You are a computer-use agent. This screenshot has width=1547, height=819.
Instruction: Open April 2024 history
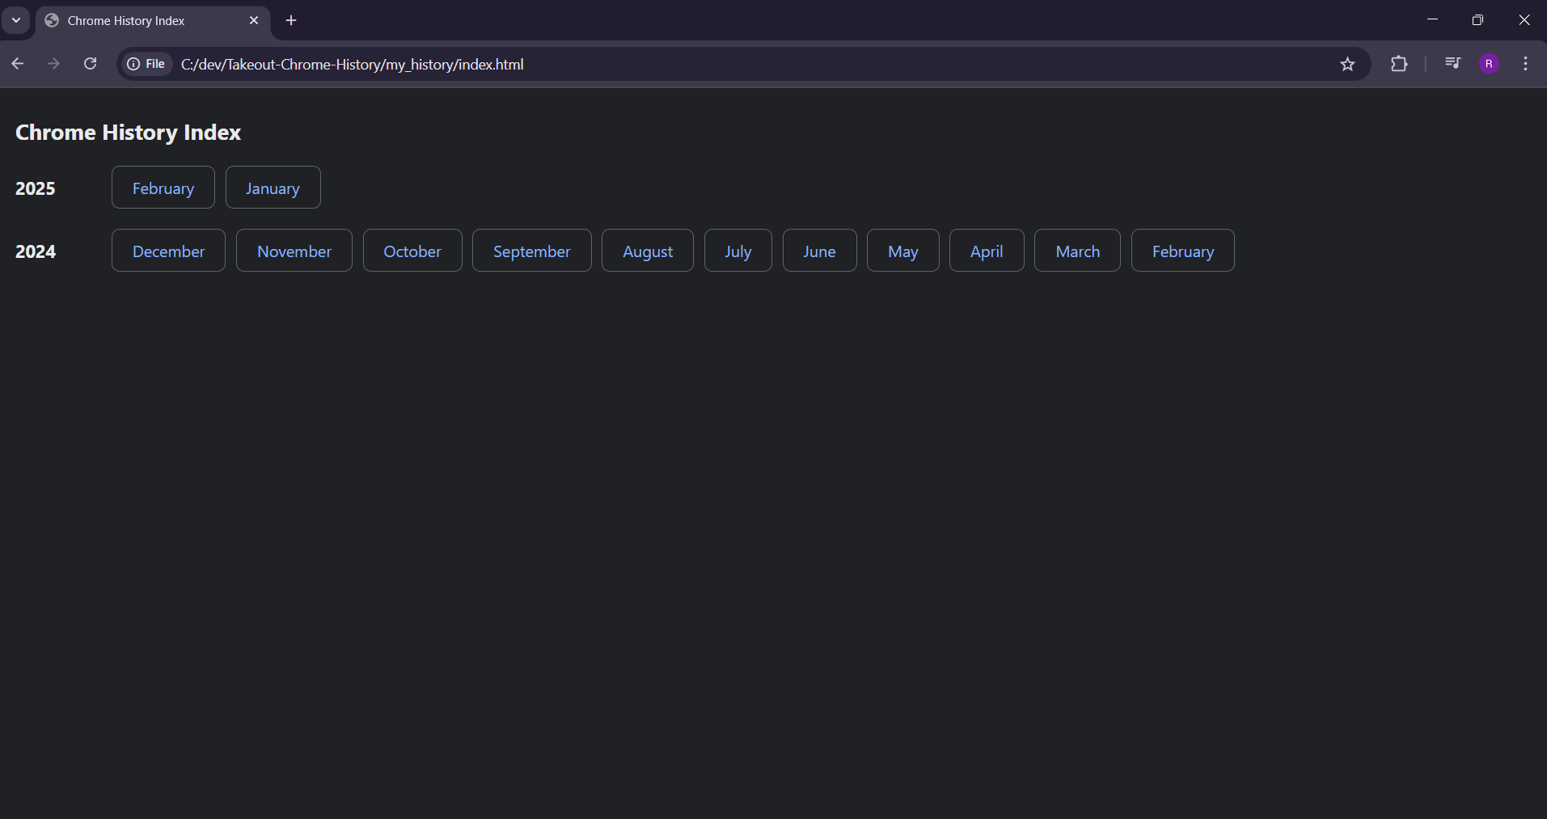click(987, 251)
